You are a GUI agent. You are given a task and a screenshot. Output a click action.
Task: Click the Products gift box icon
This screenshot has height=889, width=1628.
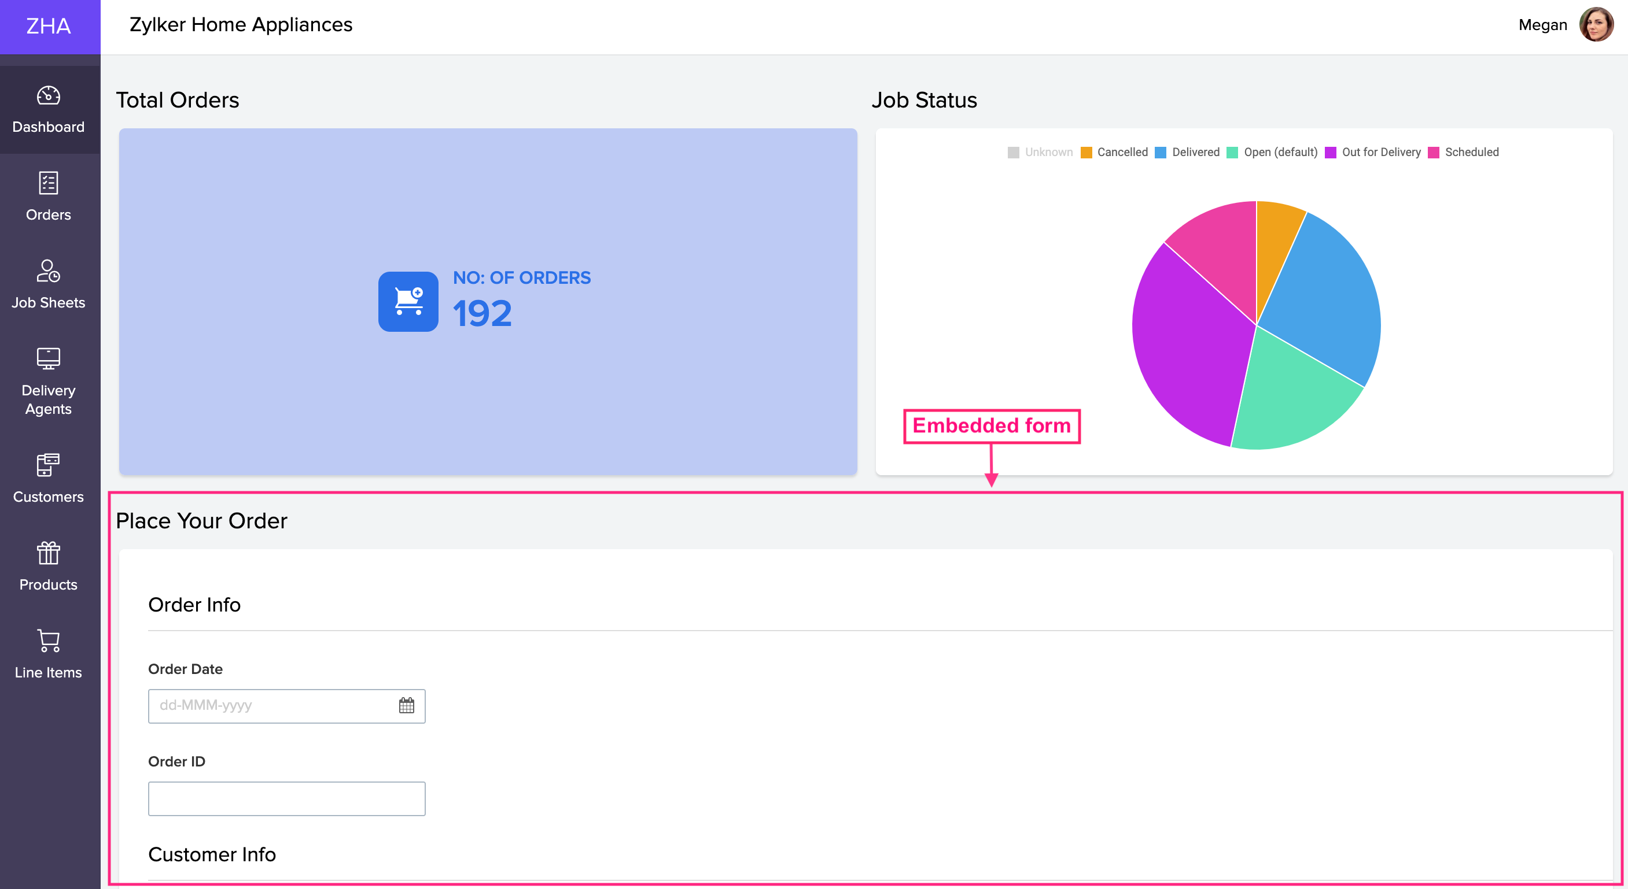coord(48,553)
